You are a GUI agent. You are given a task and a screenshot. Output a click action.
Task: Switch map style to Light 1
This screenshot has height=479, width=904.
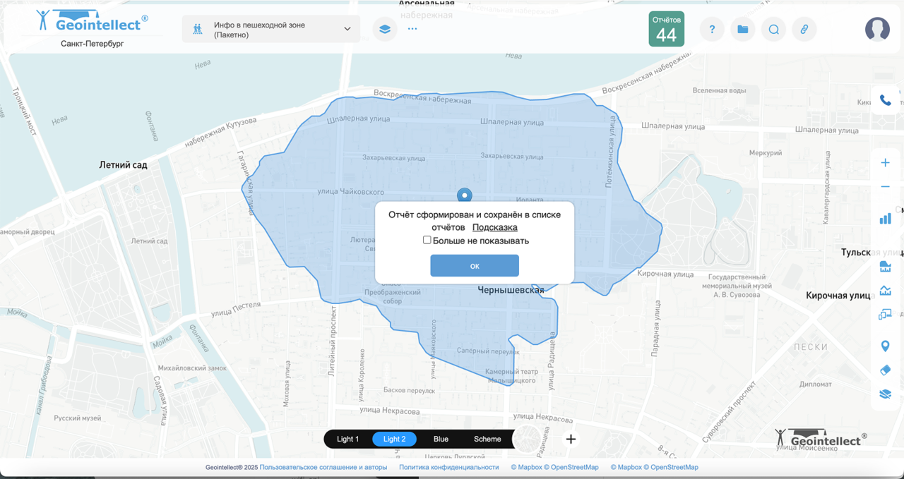tap(347, 439)
